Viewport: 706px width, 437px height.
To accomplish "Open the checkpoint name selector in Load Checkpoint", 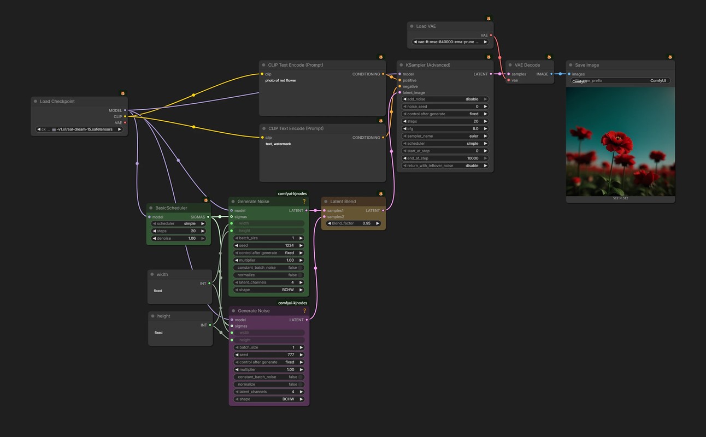I will click(80, 129).
